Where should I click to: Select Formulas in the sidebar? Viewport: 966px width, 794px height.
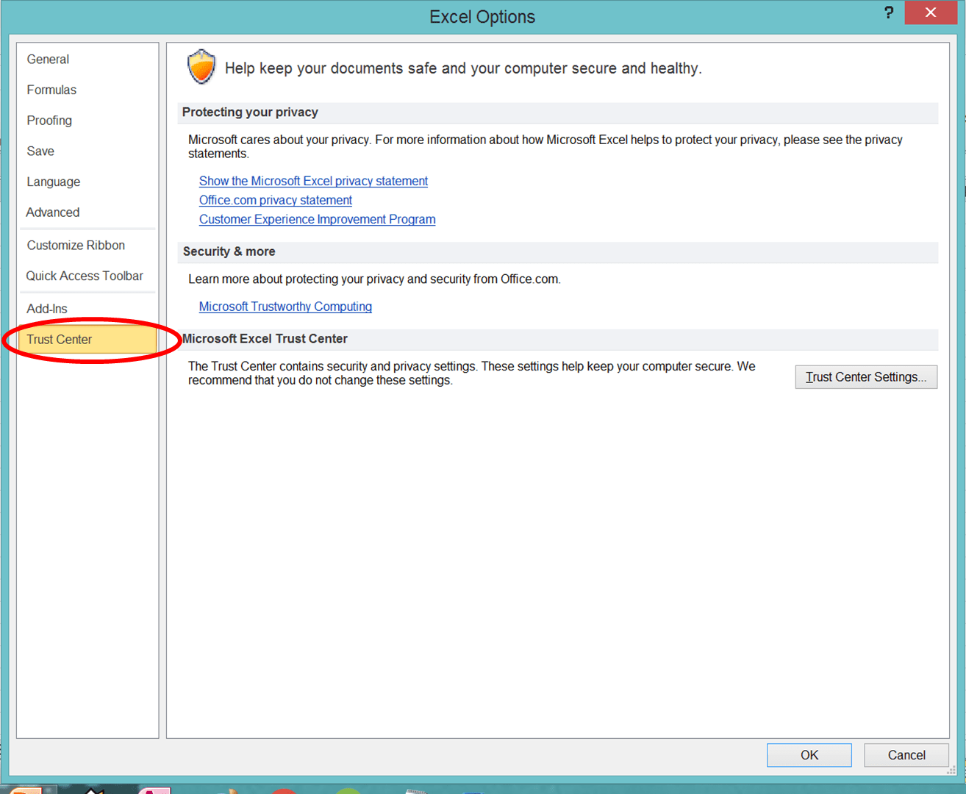pyautogui.click(x=87, y=90)
